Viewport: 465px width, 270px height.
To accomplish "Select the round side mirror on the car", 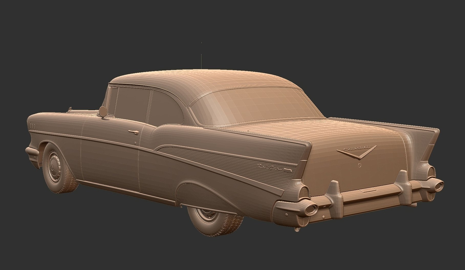I will (103, 112).
